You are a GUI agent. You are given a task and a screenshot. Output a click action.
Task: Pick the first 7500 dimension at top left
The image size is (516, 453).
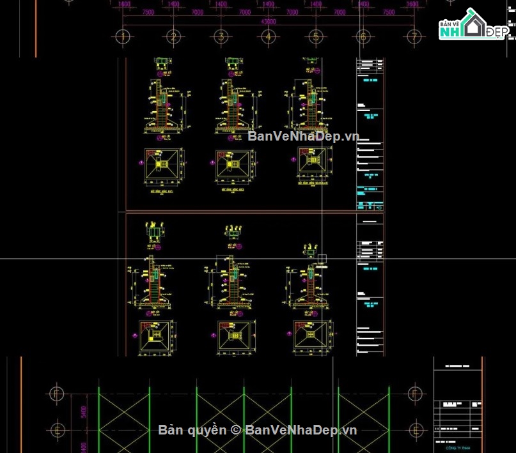148,12
